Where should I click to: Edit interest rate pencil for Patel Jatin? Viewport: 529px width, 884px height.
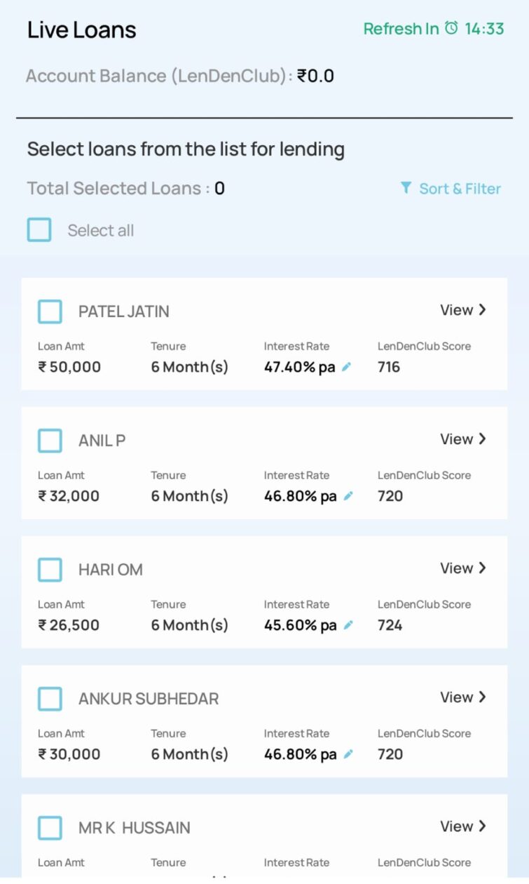coord(346,367)
